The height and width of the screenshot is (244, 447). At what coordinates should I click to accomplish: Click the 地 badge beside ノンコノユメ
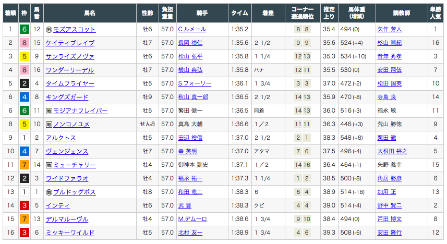pos(49,124)
